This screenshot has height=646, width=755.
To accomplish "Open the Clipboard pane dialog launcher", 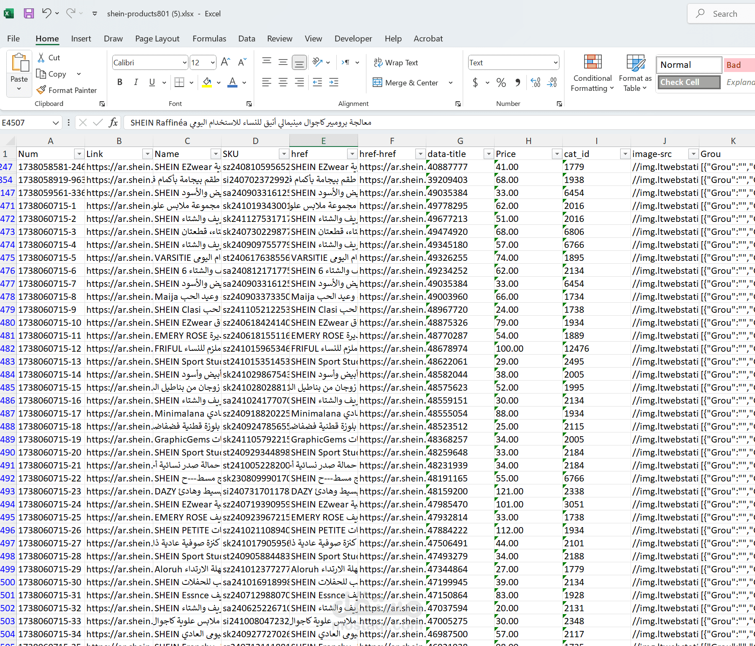I will click(102, 104).
